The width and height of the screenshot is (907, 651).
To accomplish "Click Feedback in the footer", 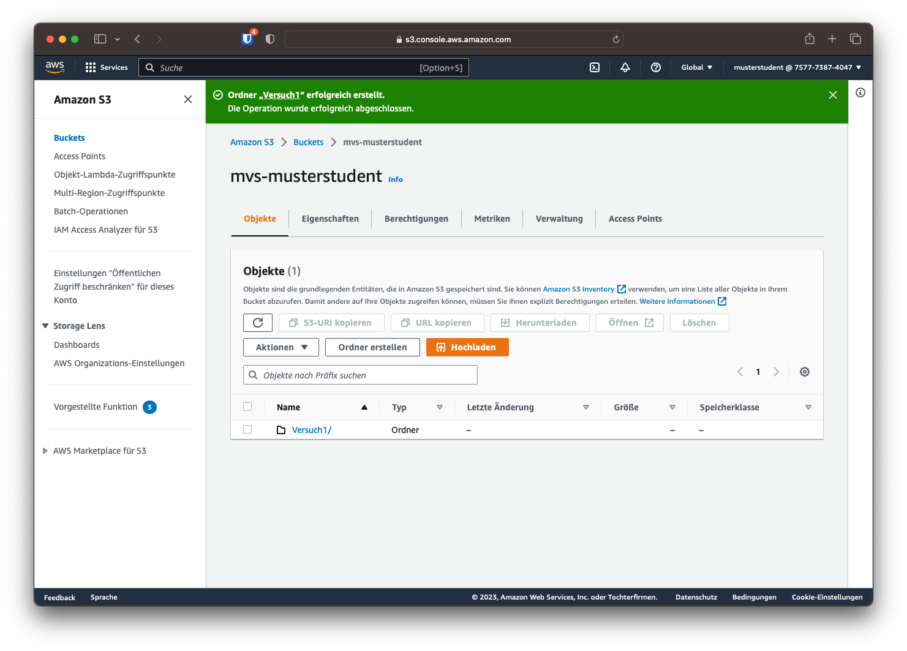I will tap(59, 597).
